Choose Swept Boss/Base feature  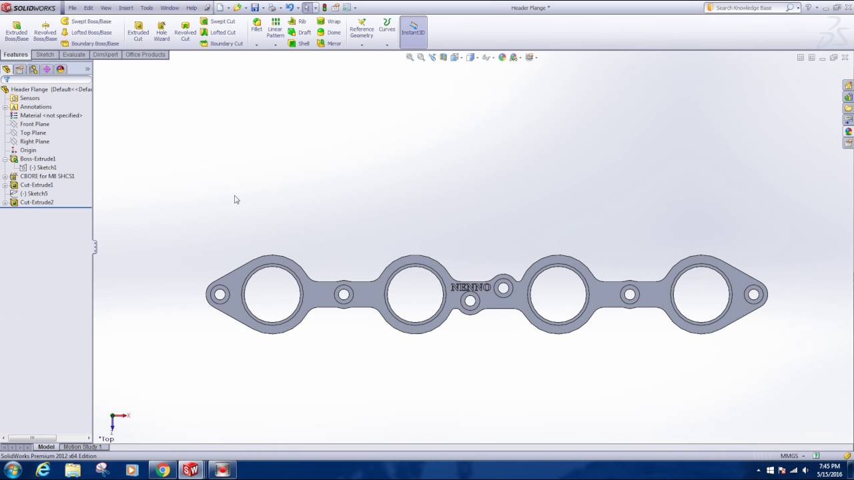[x=86, y=21]
